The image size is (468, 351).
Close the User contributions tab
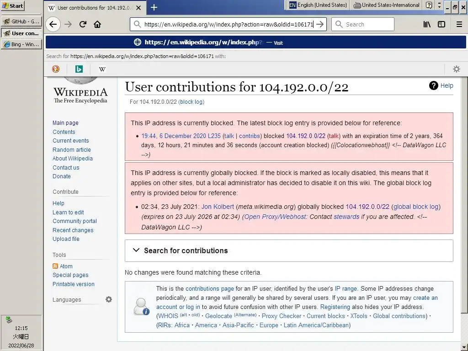tap(138, 8)
